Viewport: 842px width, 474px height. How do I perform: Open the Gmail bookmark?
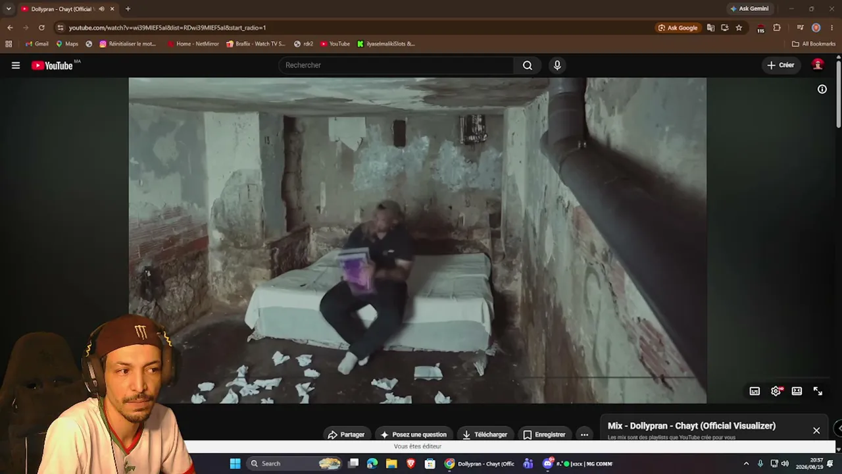pos(37,44)
